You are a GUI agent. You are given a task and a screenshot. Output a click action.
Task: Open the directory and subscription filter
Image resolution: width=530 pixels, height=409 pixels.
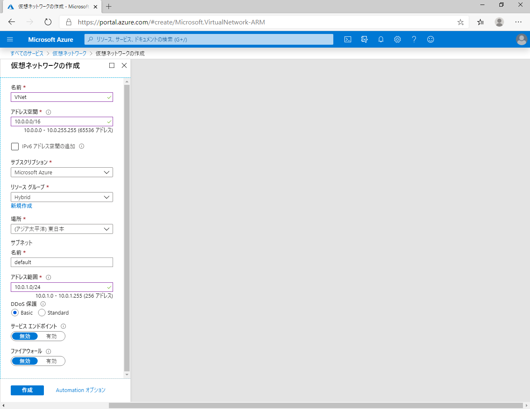364,39
